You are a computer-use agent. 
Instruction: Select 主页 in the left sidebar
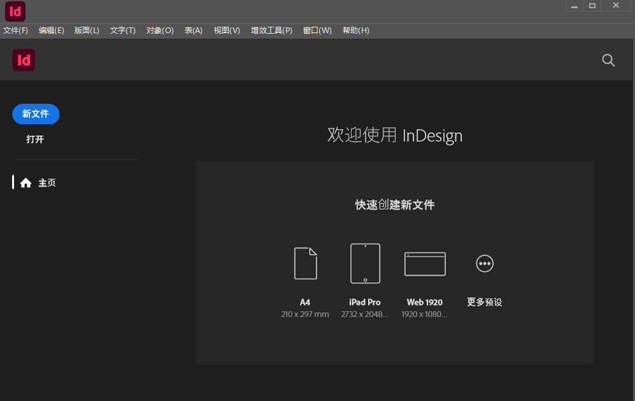[x=47, y=182]
